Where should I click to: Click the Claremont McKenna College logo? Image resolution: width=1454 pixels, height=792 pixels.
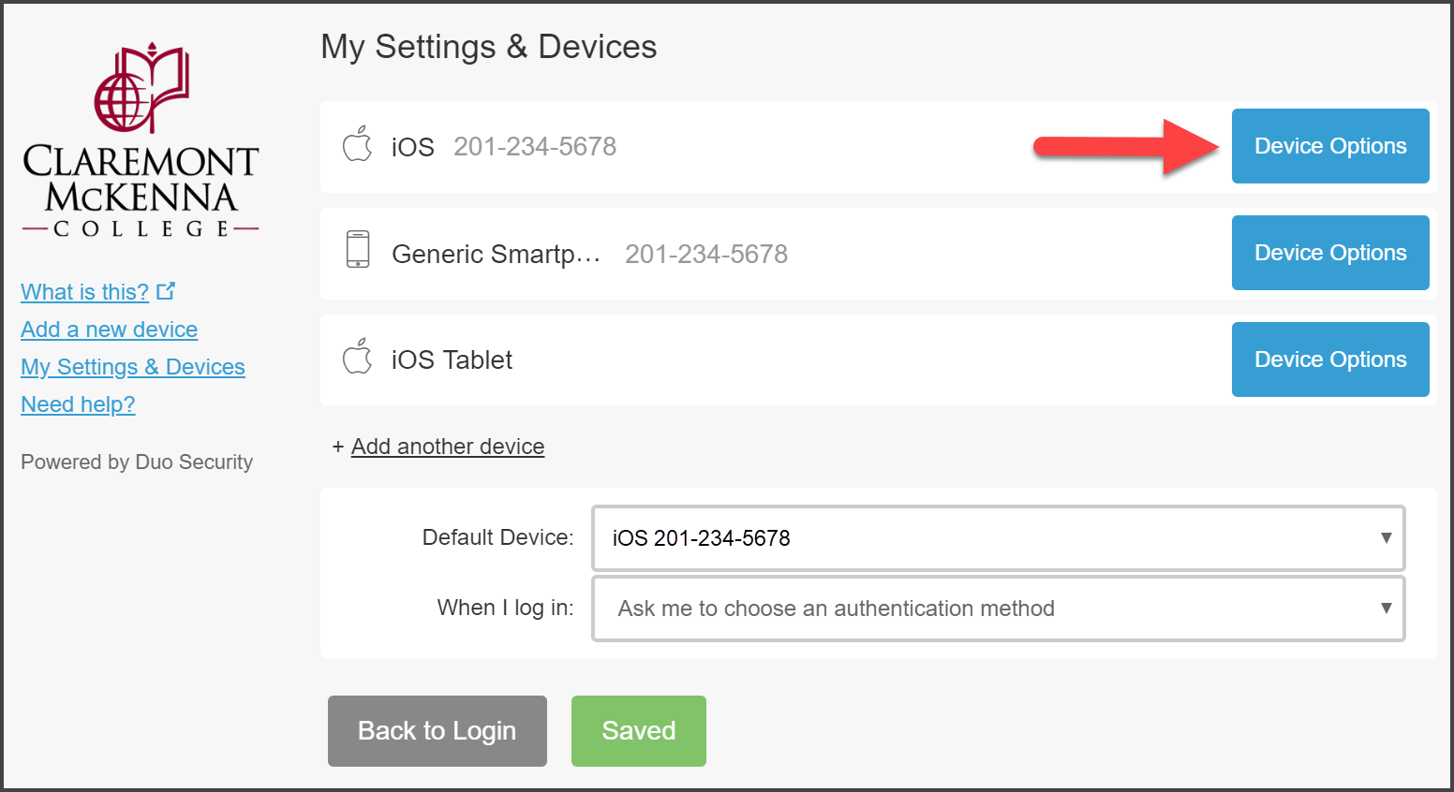(x=140, y=139)
